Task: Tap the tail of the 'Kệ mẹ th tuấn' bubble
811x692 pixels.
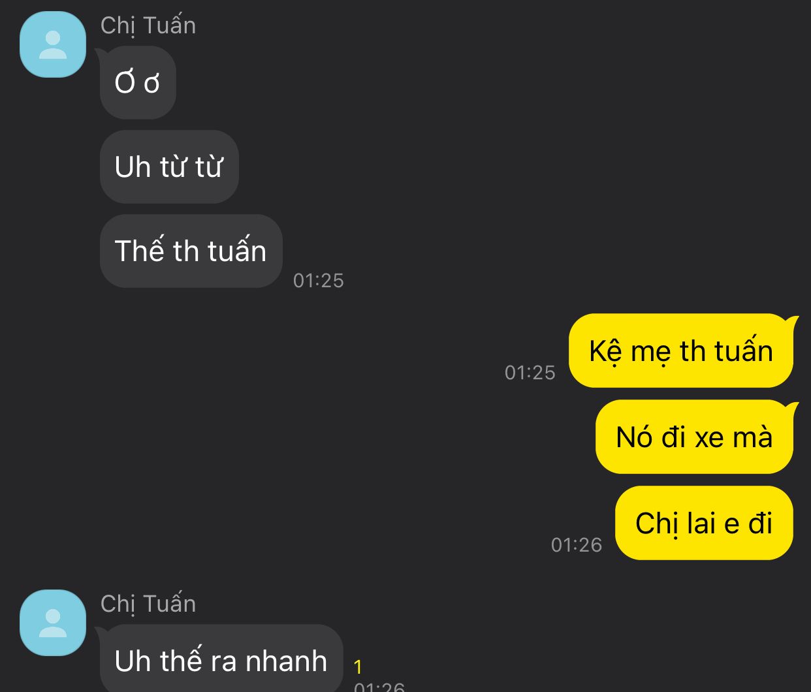Action: pos(791,321)
